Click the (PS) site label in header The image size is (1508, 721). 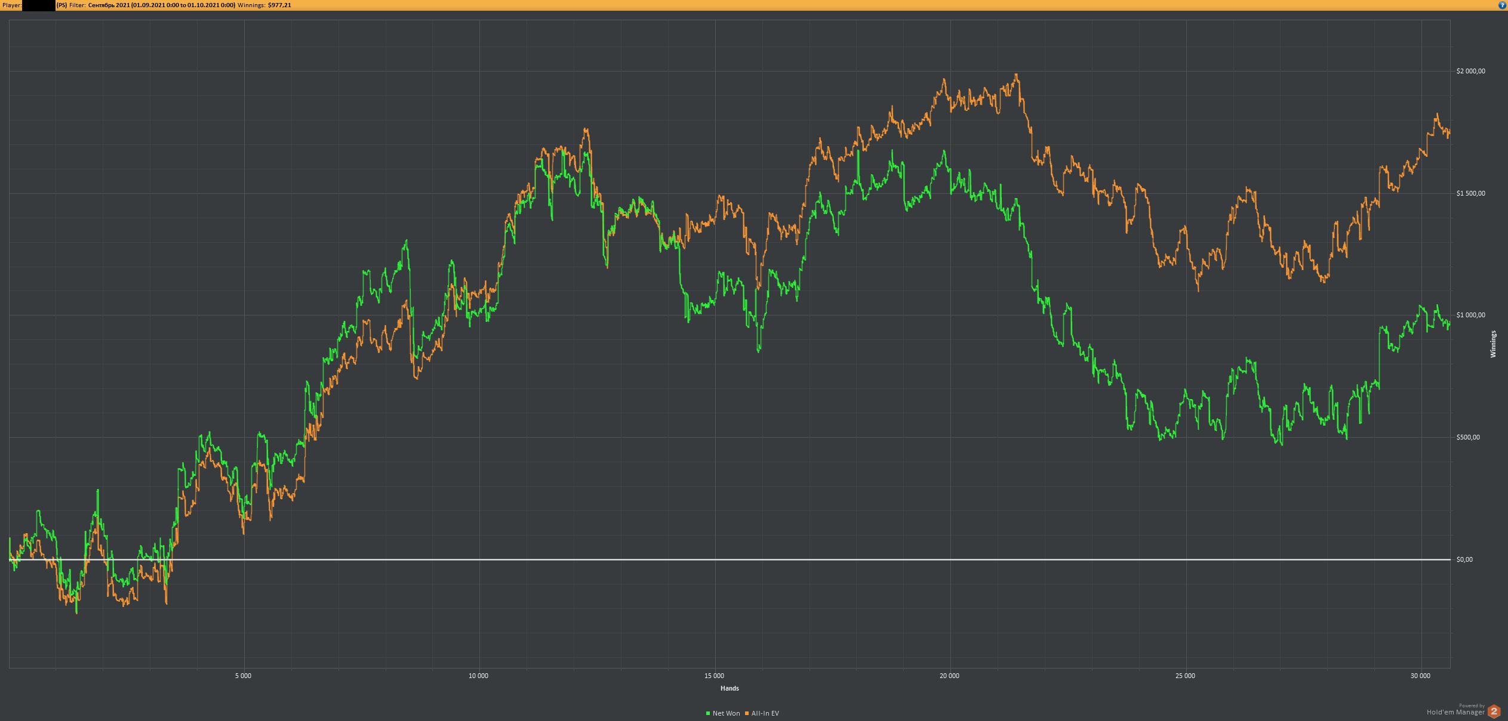[61, 5]
